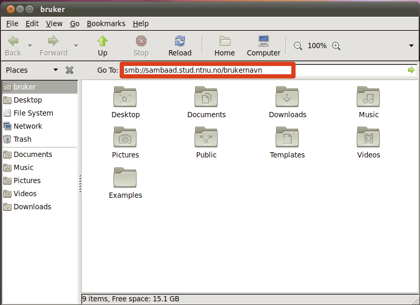
Task: Open Computer from the toolbar
Action: pos(264,41)
